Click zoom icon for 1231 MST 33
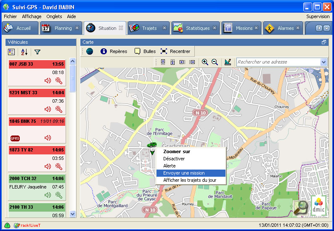The width and height of the screenshot is (334, 231). pyautogui.click(x=59, y=109)
